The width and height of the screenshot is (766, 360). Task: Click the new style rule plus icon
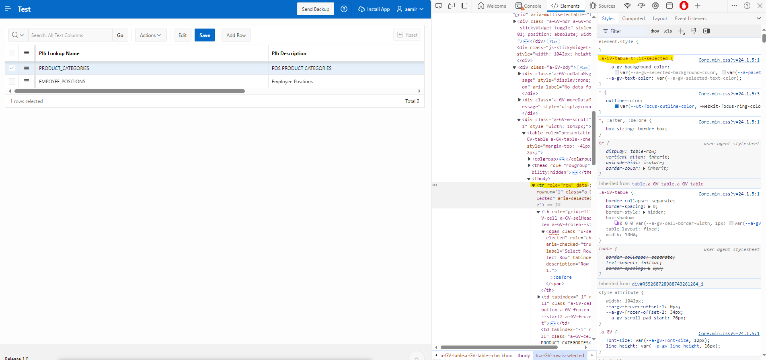coord(681,31)
